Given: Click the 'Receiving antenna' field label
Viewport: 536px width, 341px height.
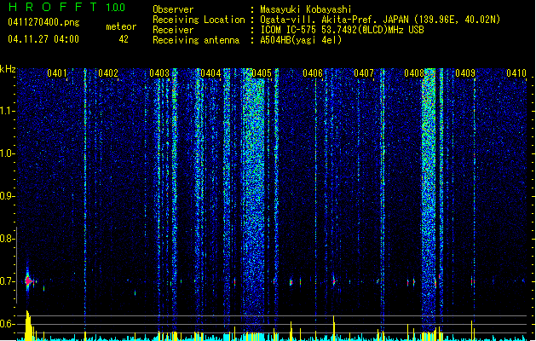Looking at the screenshot, I should [196, 40].
